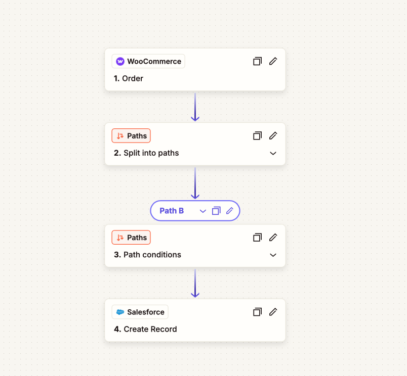Expand the Path conditions chevron
Viewport: 407px width, 376px height.
point(273,255)
